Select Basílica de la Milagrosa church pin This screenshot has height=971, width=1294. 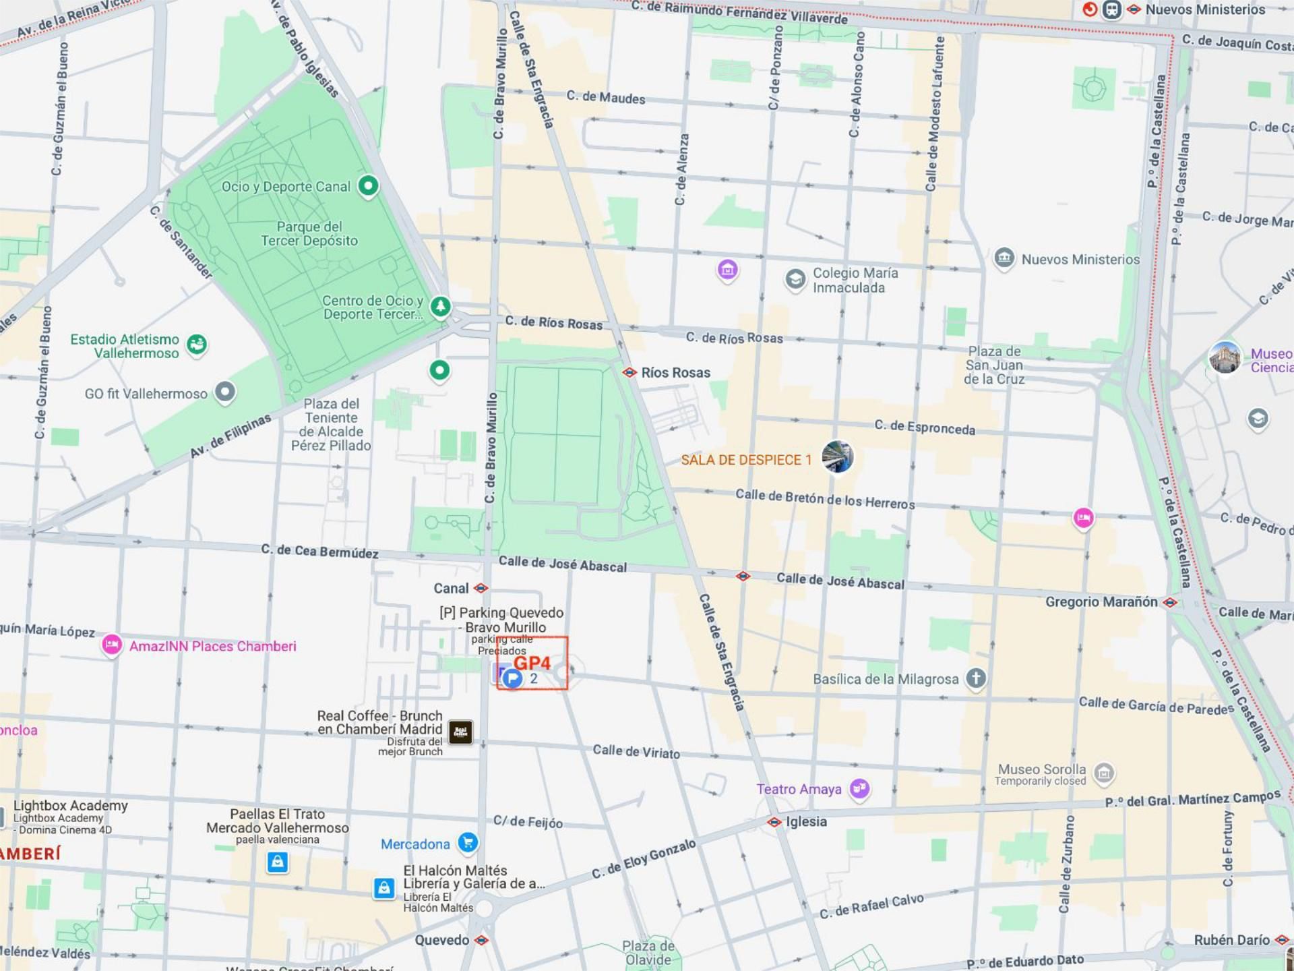(976, 678)
